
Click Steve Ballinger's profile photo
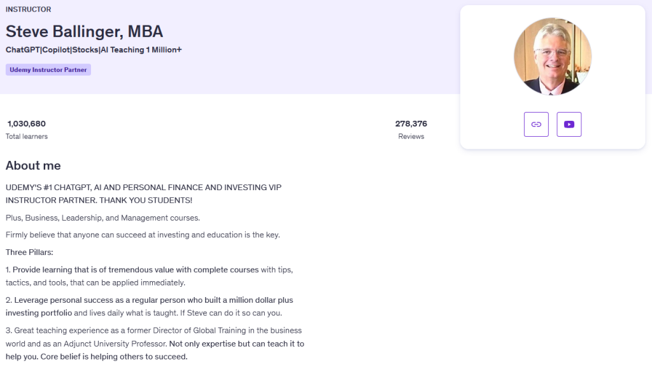coord(552,57)
